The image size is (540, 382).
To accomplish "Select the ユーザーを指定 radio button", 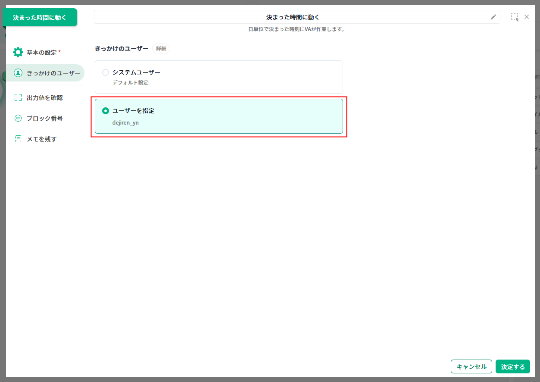I will 106,111.
